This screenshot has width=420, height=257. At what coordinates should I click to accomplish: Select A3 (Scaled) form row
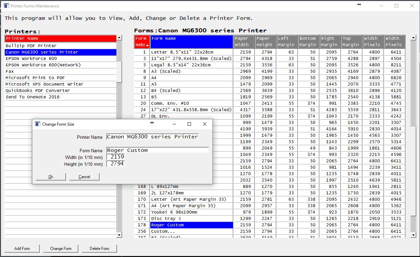click(x=192, y=71)
